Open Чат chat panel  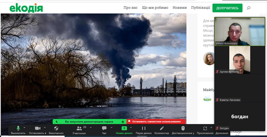coord(104,130)
